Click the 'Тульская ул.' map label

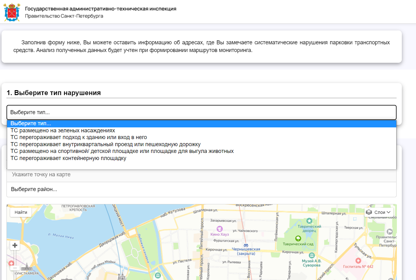click(x=363, y=250)
